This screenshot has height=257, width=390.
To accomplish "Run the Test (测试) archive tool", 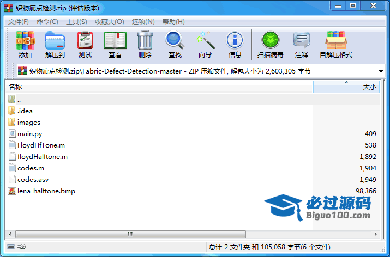I will (85, 40).
